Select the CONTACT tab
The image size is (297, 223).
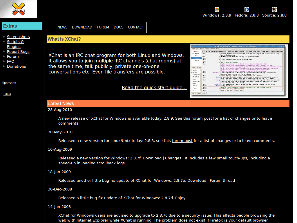click(x=136, y=27)
